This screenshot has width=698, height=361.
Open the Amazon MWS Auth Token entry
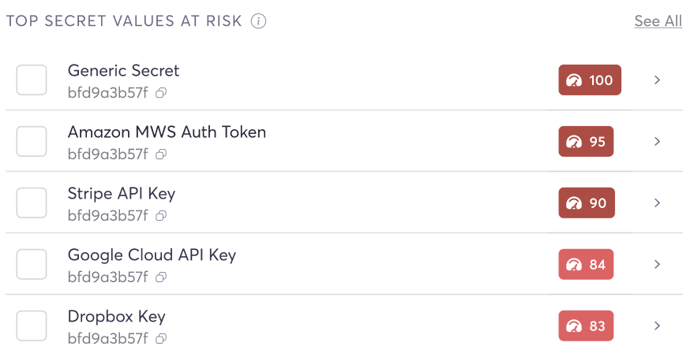167,132
